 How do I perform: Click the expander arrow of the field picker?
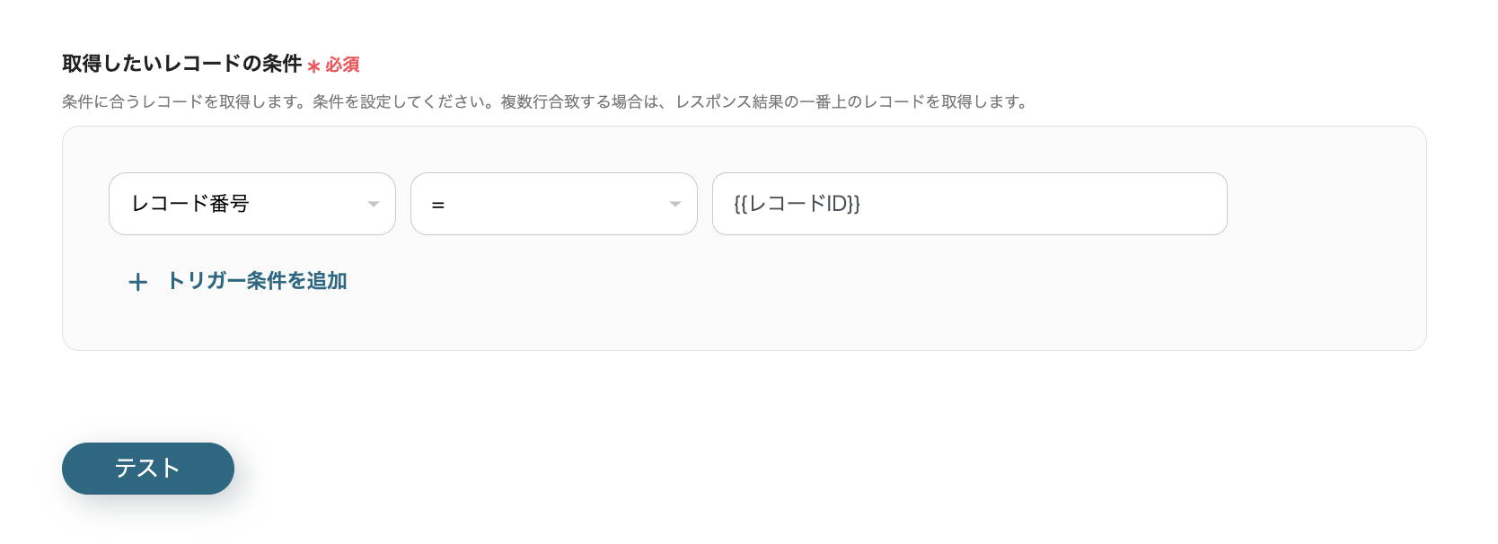click(374, 204)
